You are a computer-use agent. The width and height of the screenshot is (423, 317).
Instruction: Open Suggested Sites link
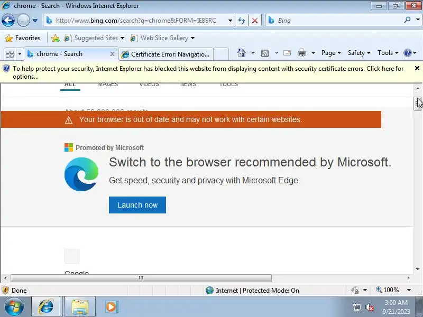[x=94, y=38]
